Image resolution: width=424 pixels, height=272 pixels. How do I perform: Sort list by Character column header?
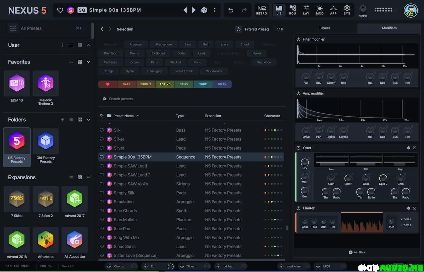click(x=272, y=116)
